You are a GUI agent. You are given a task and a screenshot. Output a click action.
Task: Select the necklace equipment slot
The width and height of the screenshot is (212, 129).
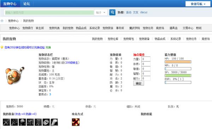pyautogui.click(x=14, y=122)
